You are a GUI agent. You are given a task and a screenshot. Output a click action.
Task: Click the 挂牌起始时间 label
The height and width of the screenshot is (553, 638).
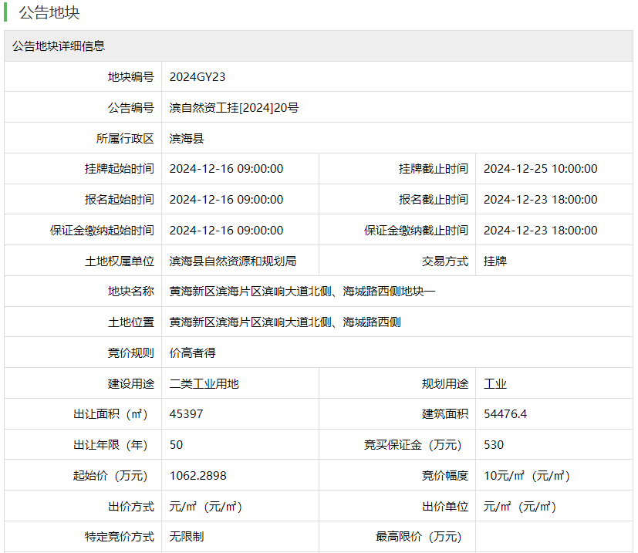(x=120, y=168)
